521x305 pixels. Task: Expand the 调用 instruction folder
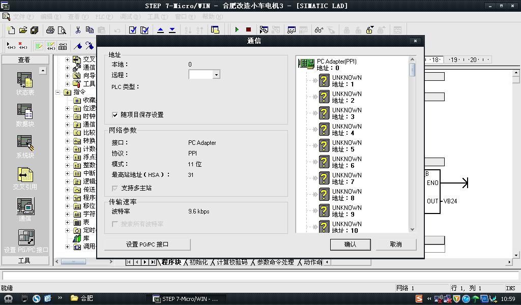pyautogui.click(x=68, y=247)
